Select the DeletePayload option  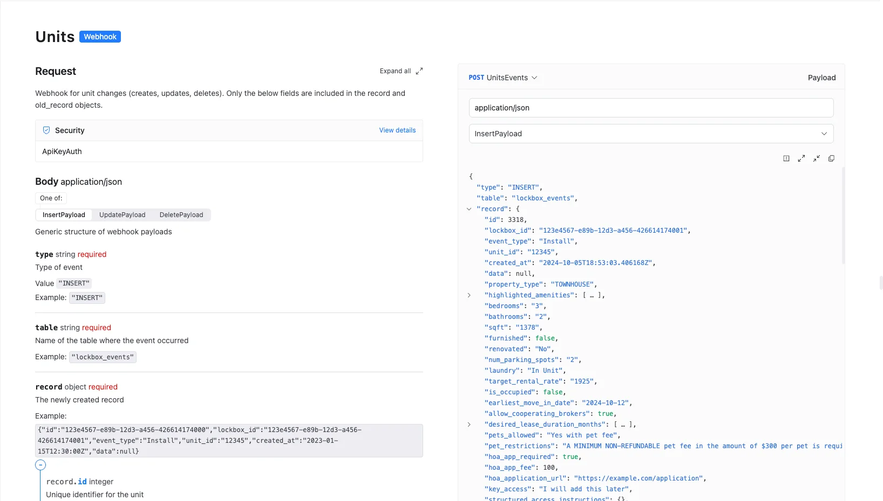pyautogui.click(x=181, y=214)
